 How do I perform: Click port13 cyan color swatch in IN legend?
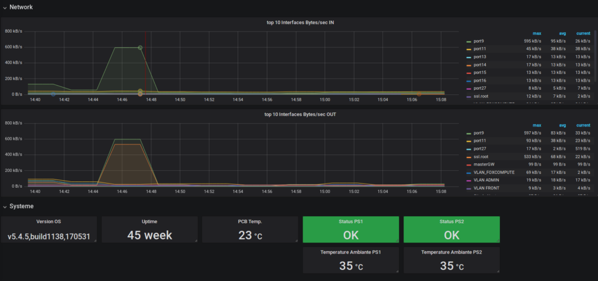[x=469, y=57]
